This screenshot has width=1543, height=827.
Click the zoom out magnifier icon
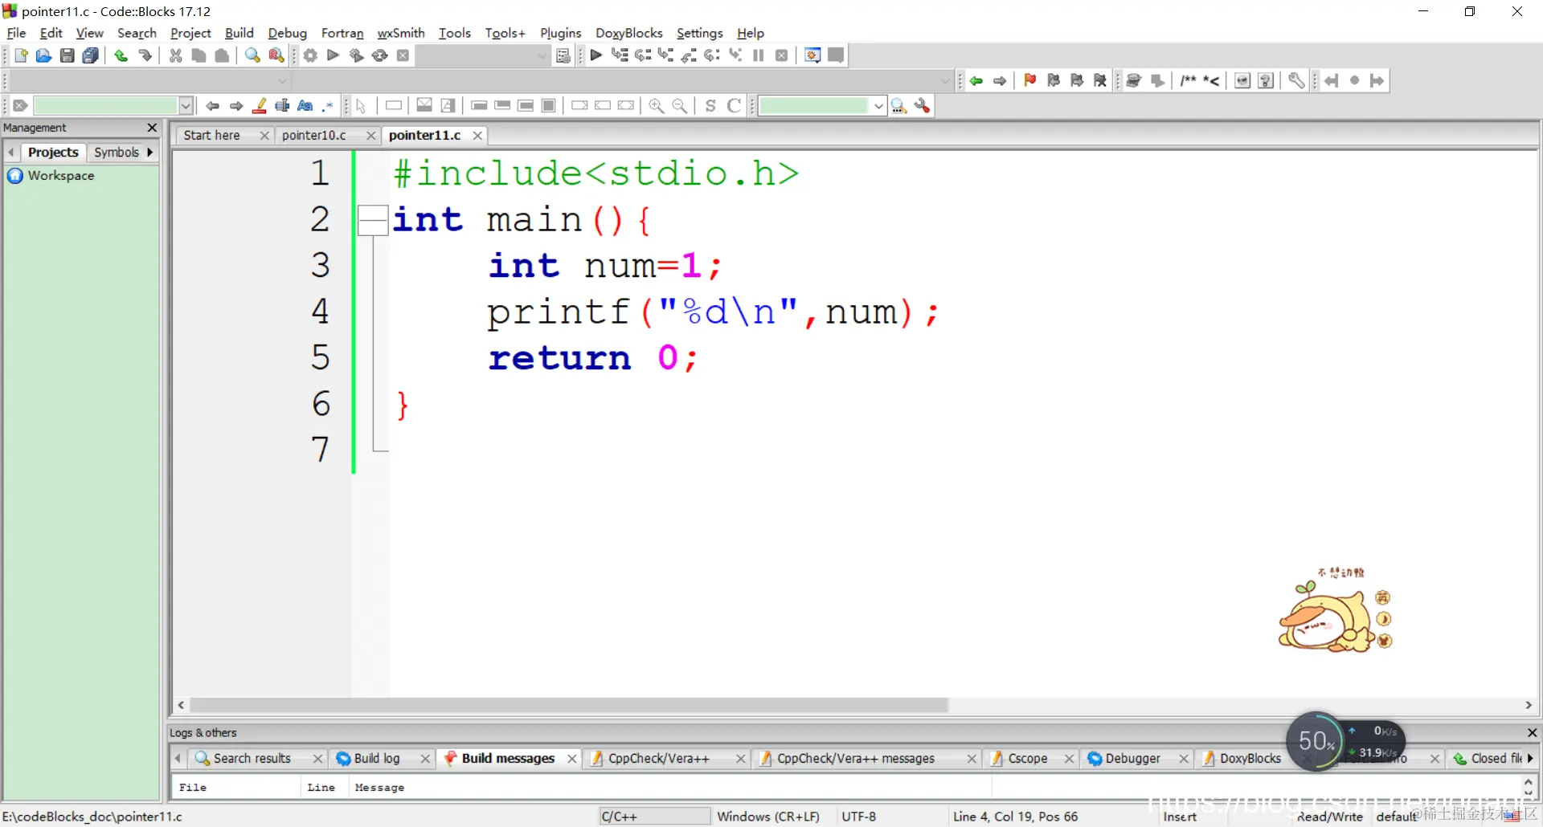coord(680,105)
